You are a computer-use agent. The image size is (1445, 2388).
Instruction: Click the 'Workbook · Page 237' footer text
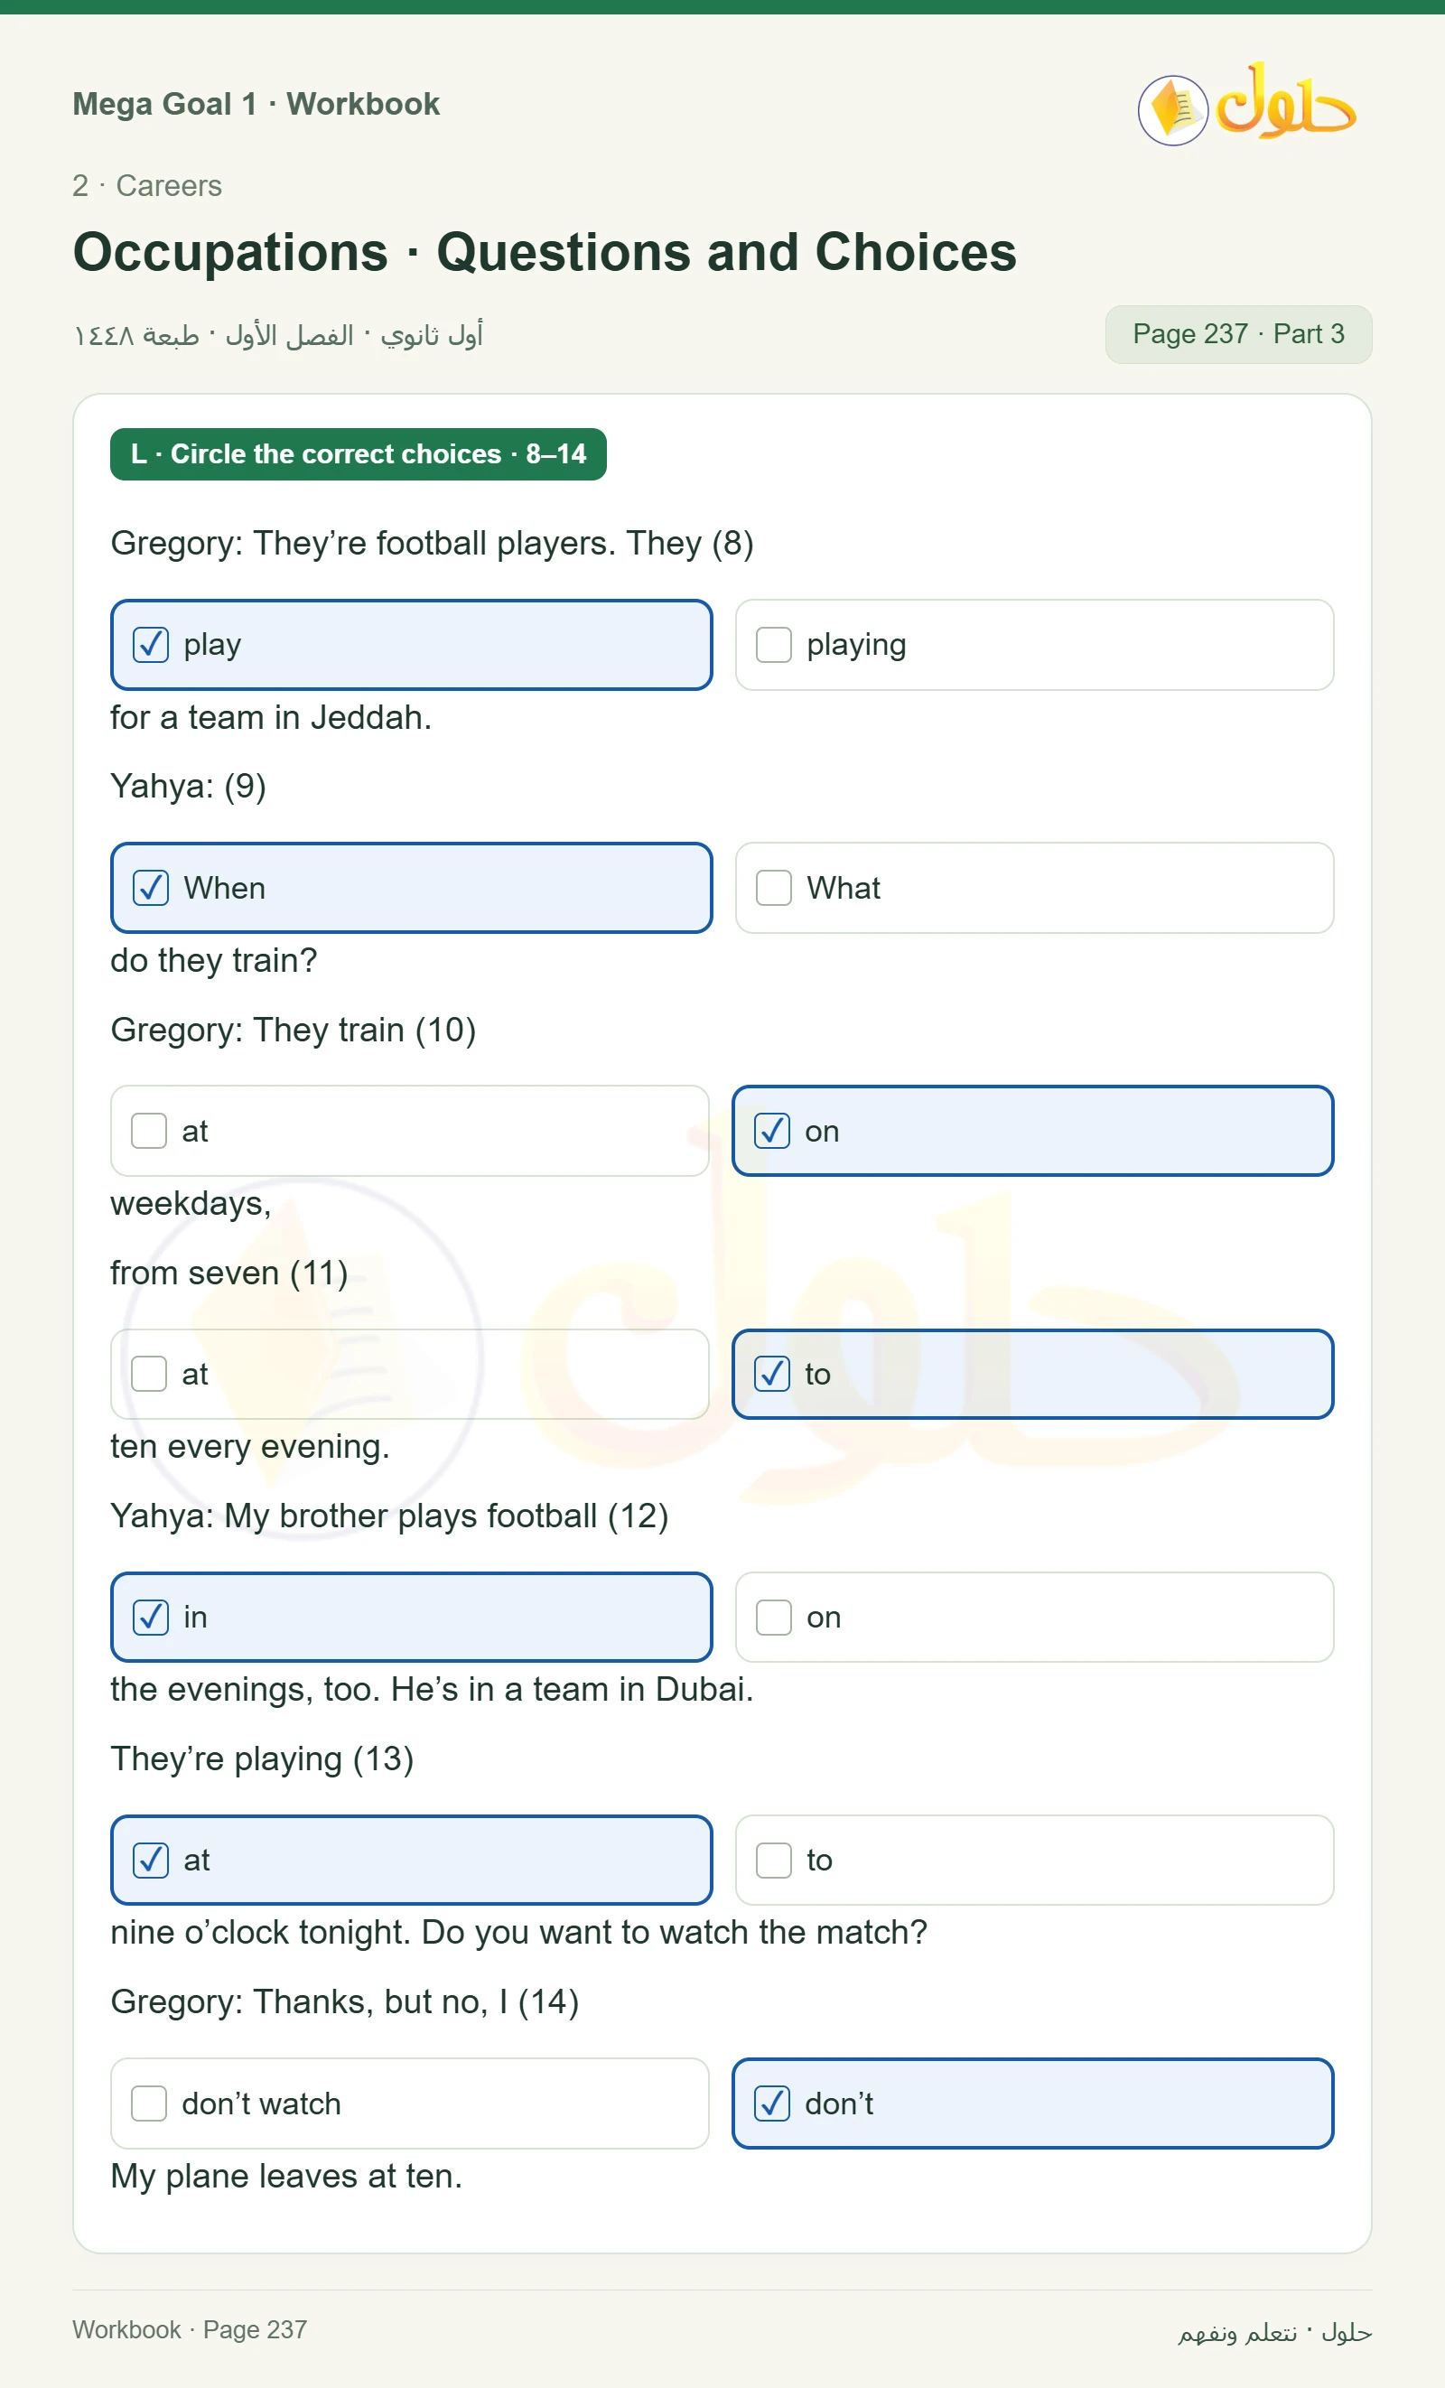pos(190,2330)
